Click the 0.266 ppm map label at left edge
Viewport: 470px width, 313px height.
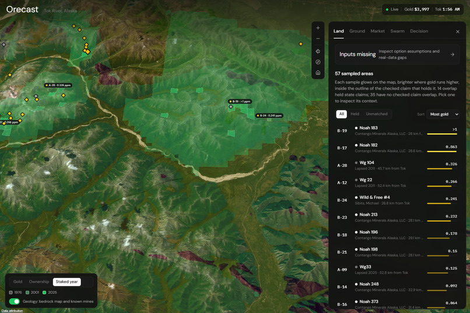[x=9, y=122]
